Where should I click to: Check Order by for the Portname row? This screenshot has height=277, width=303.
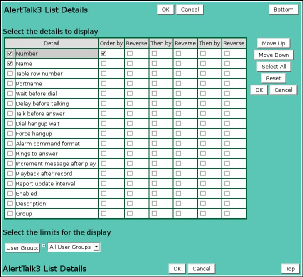103,83
